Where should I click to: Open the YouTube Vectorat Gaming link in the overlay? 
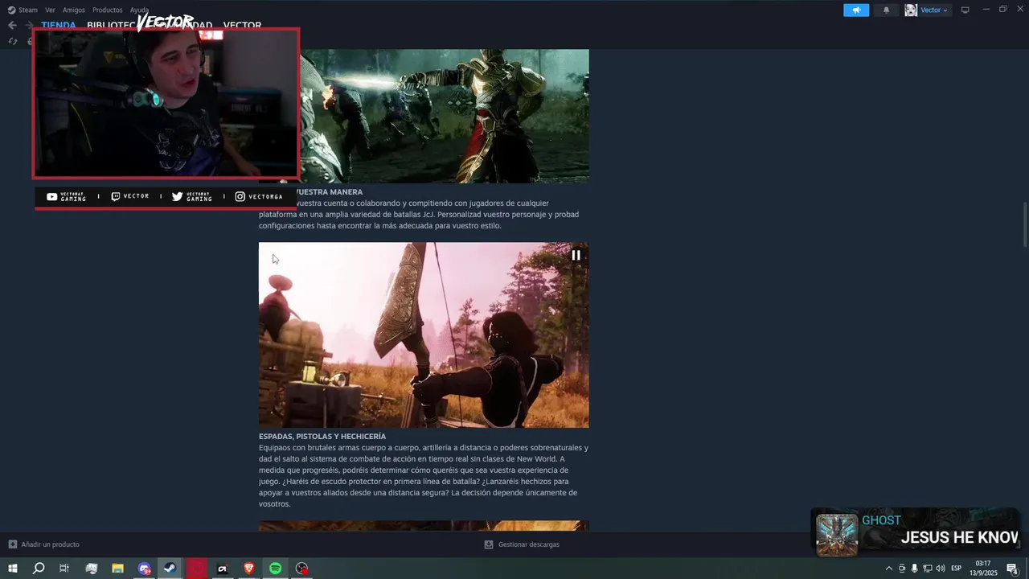point(66,196)
